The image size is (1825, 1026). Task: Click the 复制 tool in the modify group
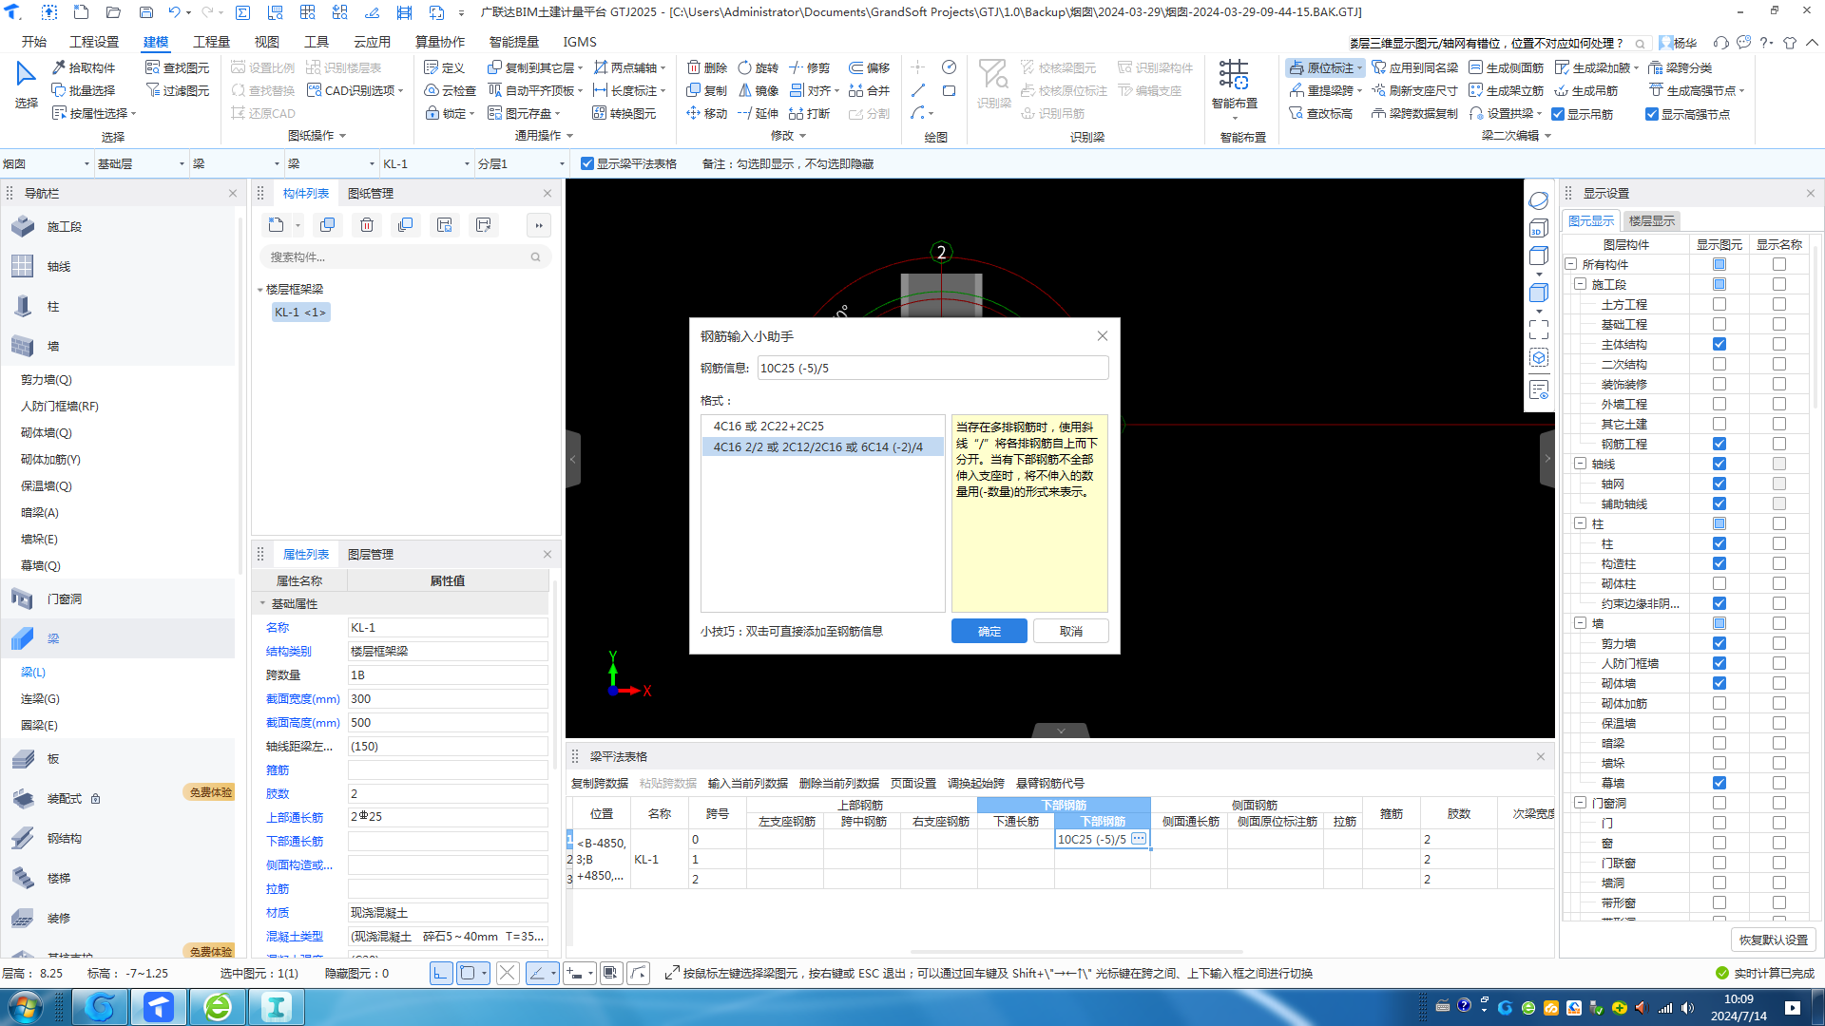coord(707,90)
